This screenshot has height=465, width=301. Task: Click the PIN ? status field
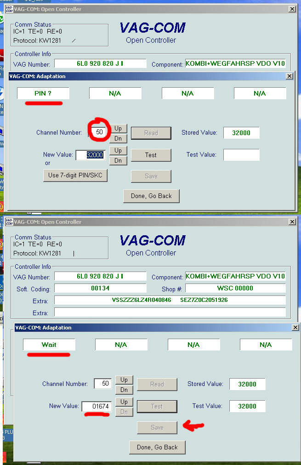tap(43, 93)
